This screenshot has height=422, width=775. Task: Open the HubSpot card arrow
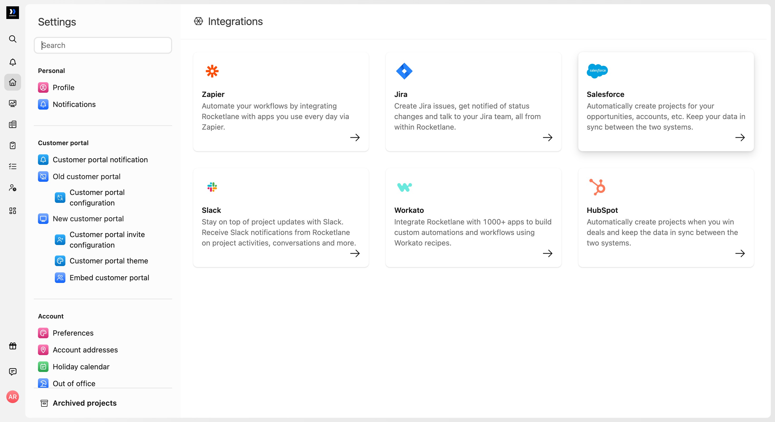[740, 253]
